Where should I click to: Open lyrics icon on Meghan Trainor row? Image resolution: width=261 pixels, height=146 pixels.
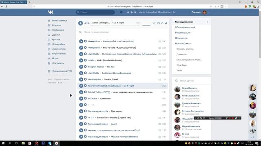[x=160, y=67]
